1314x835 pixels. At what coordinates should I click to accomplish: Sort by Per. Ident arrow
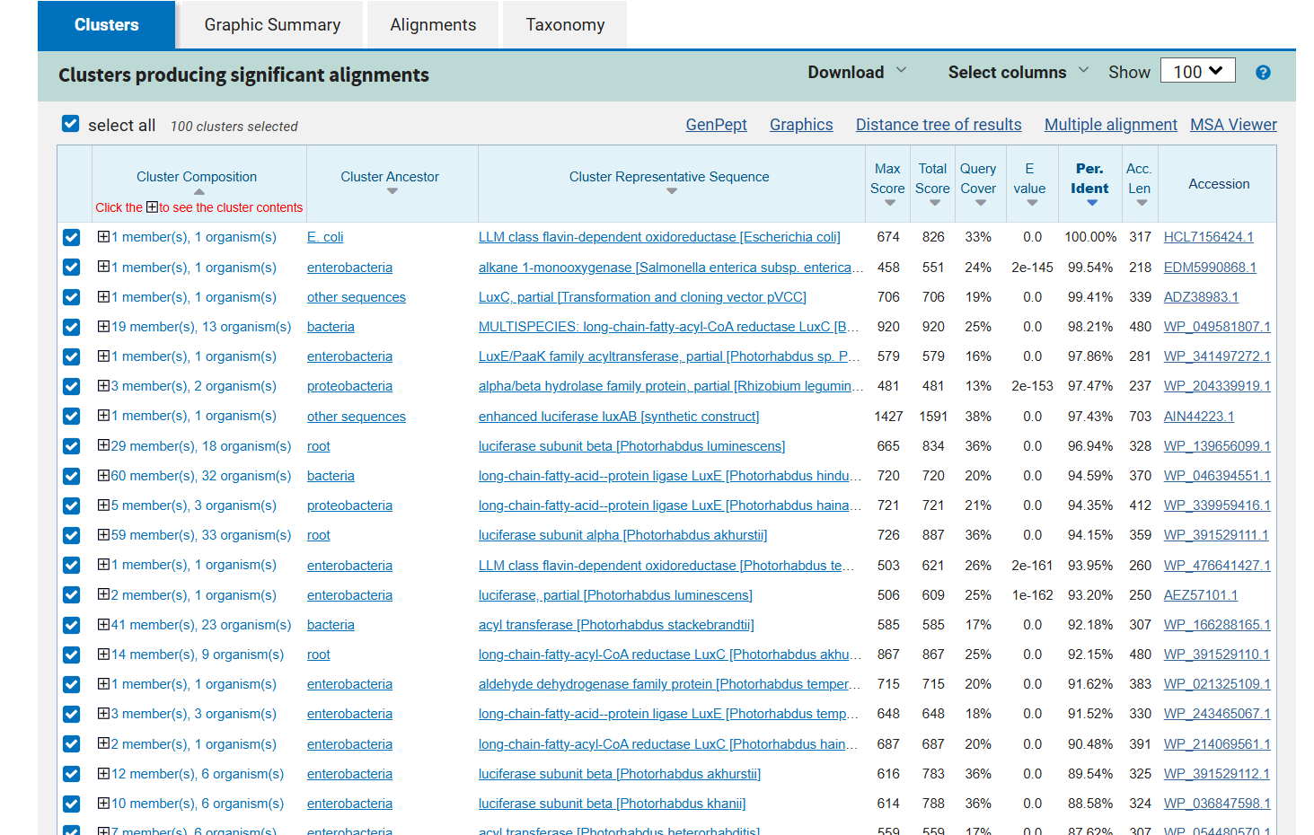coord(1091,203)
